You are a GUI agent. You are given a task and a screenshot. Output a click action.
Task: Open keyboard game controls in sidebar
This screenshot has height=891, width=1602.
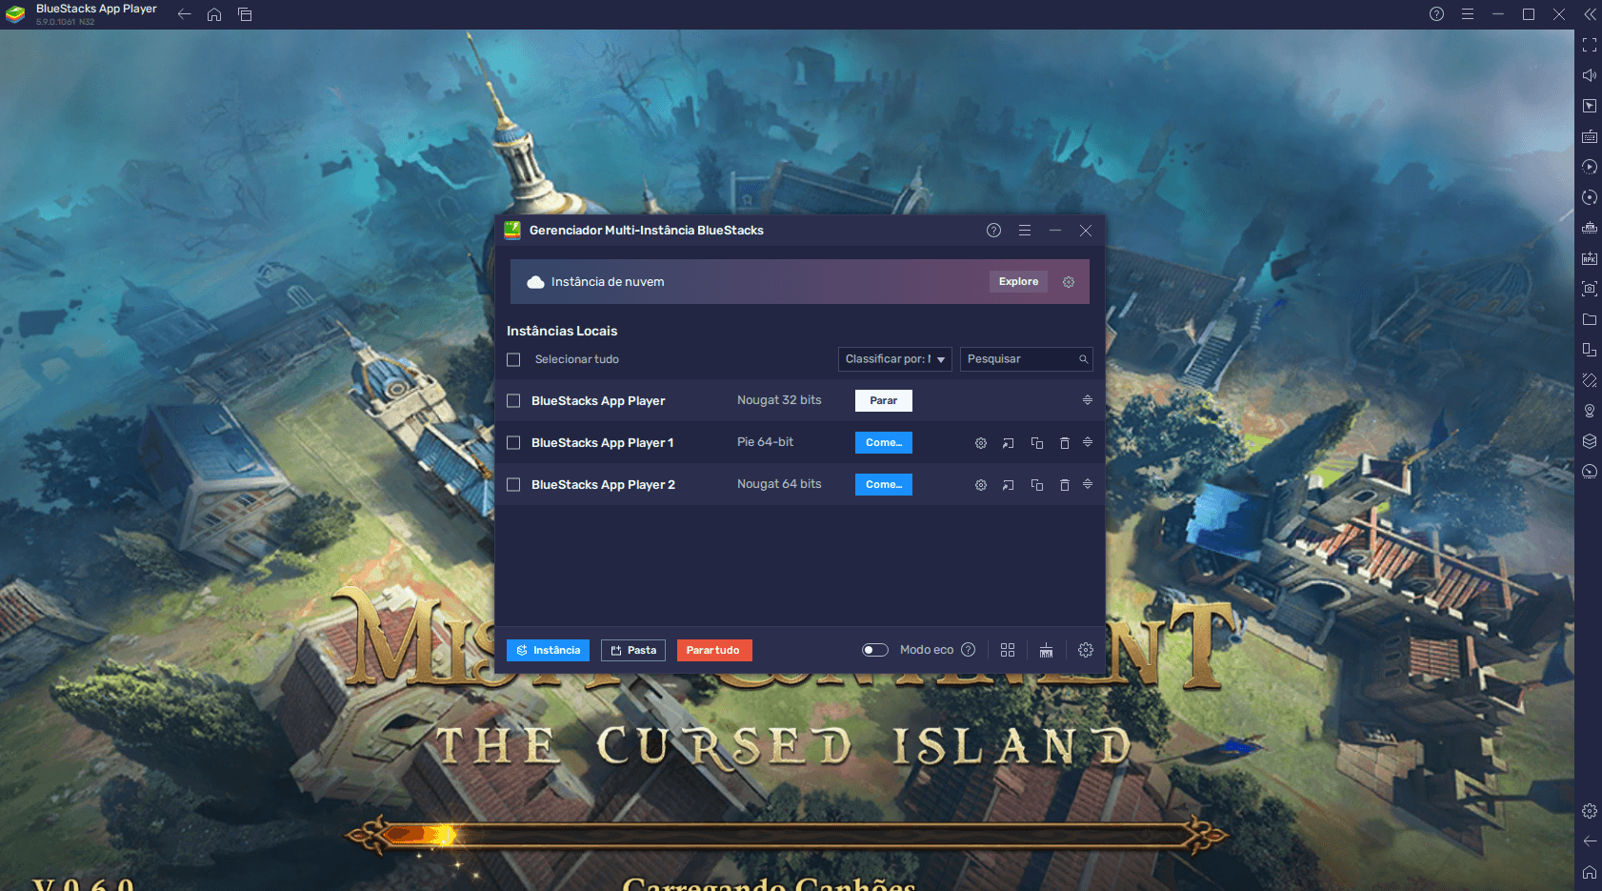click(x=1590, y=136)
